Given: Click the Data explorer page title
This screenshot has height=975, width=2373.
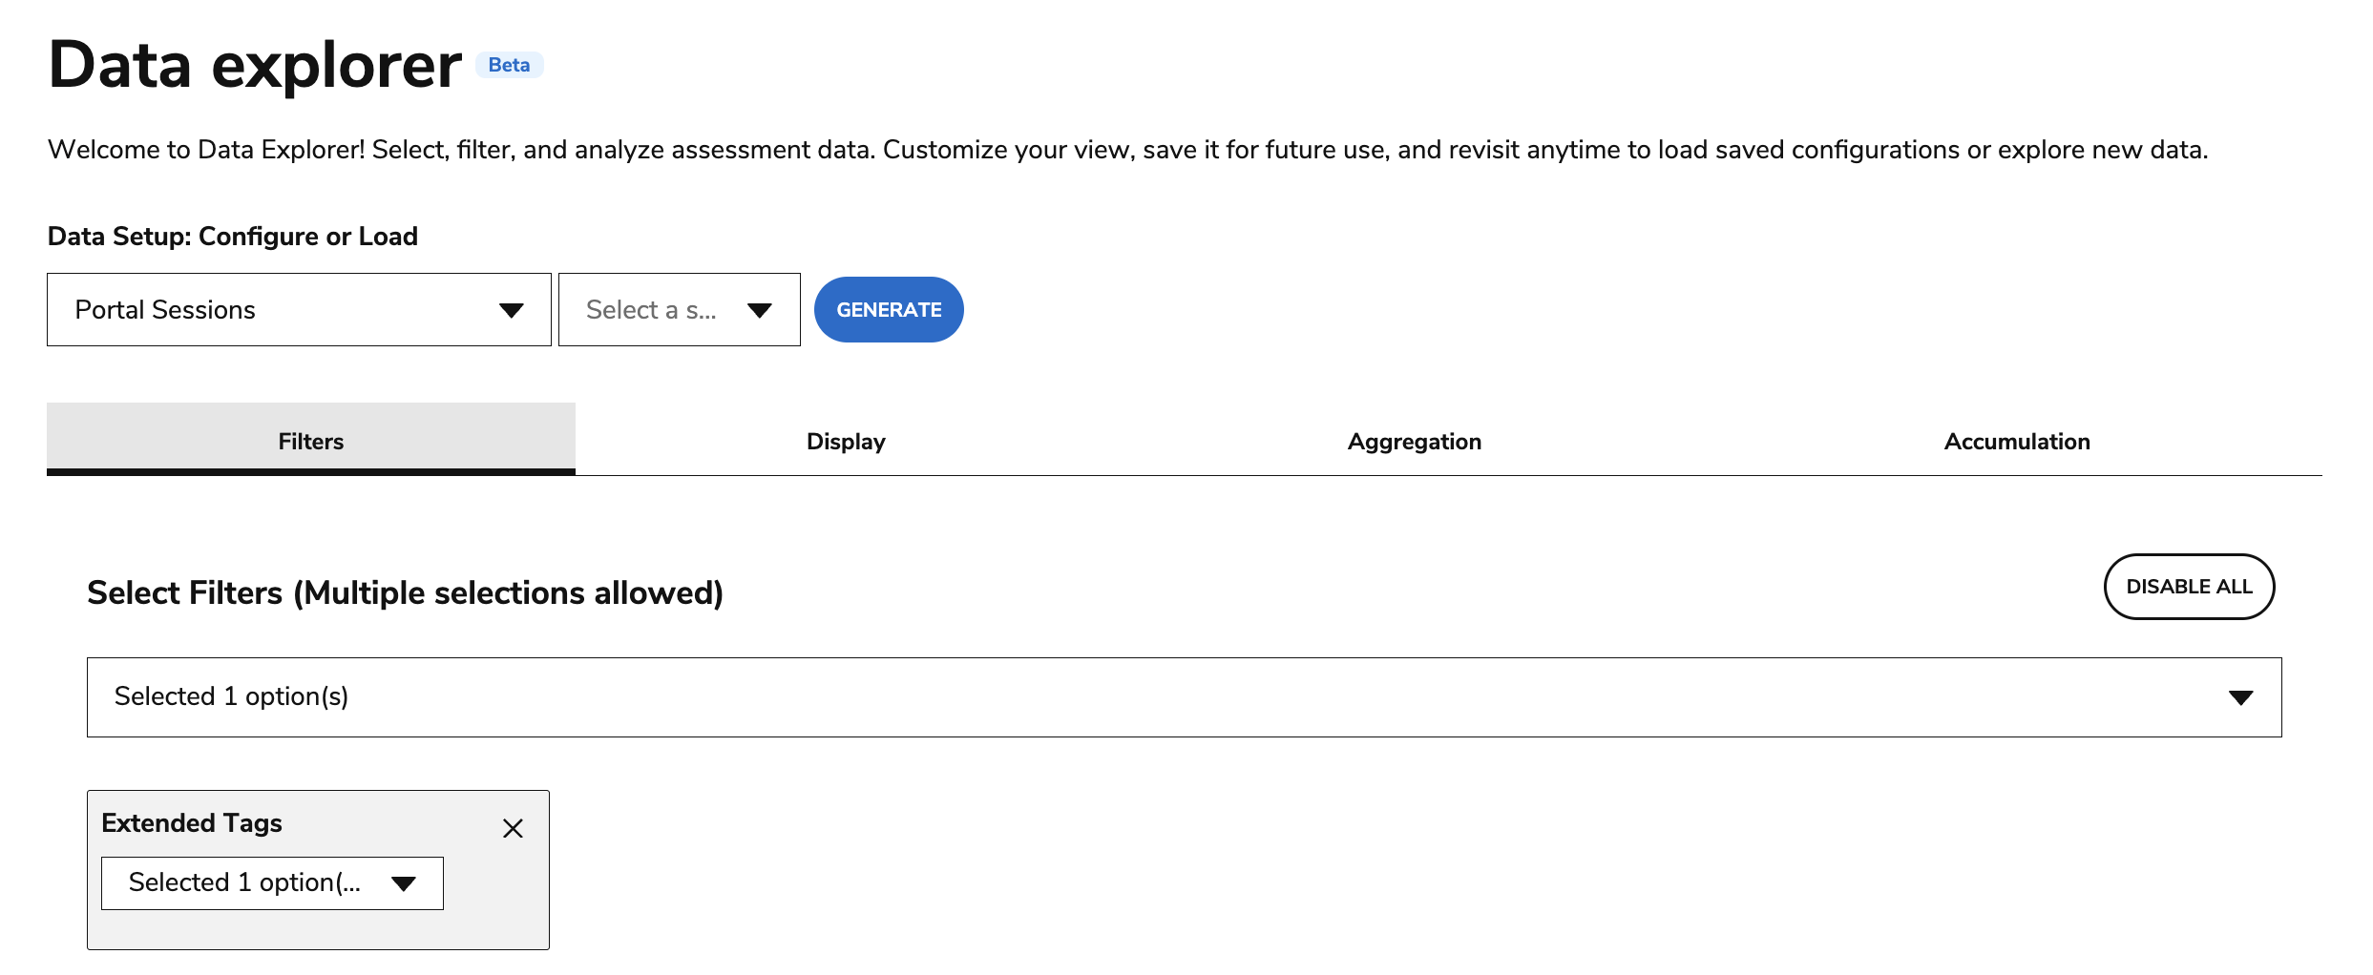Looking at the screenshot, I should coord(255,65).
